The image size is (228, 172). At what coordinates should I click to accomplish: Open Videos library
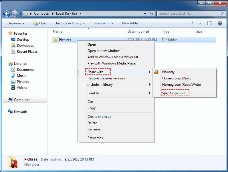pyautogui.click(x=22, y=88)
